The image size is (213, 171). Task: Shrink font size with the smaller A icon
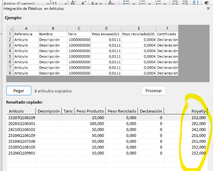(84, 2)
